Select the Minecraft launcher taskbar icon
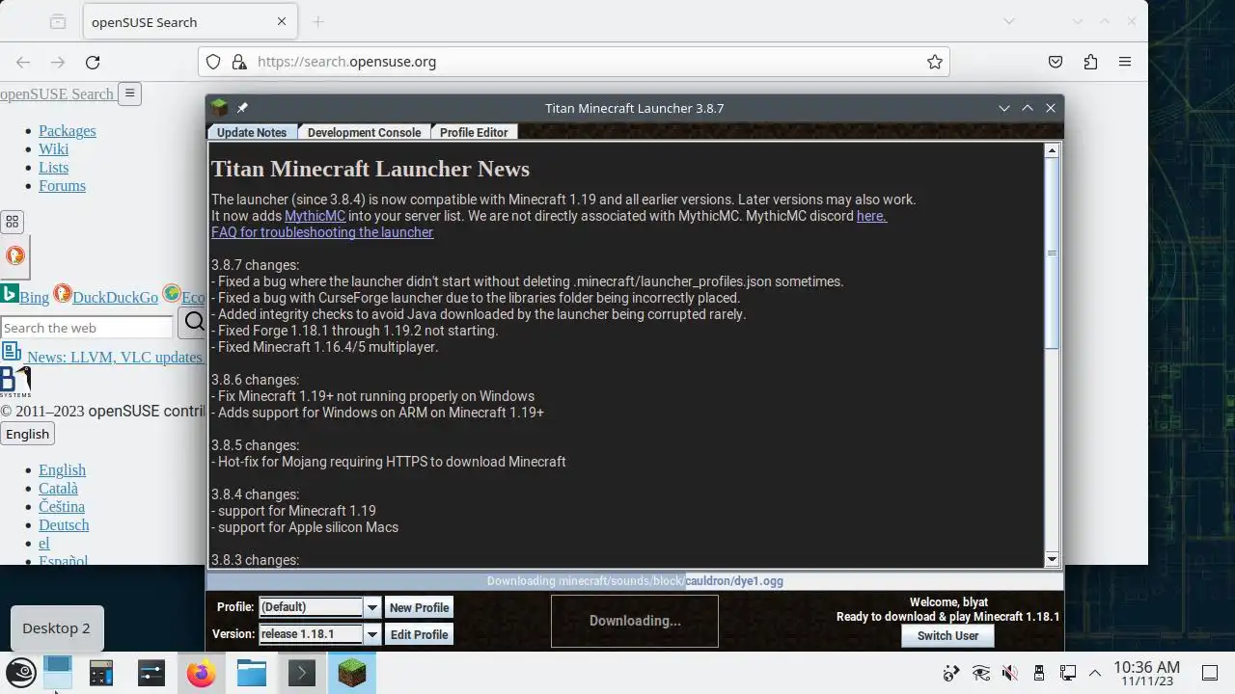1235x694 pixels. point(352,672)
